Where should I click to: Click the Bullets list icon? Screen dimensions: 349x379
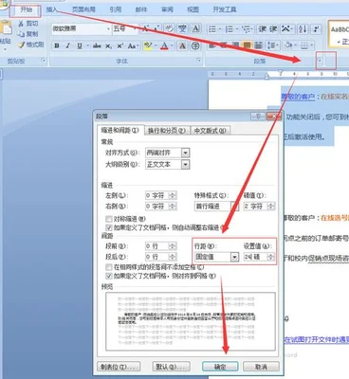(x=212, y=29)
